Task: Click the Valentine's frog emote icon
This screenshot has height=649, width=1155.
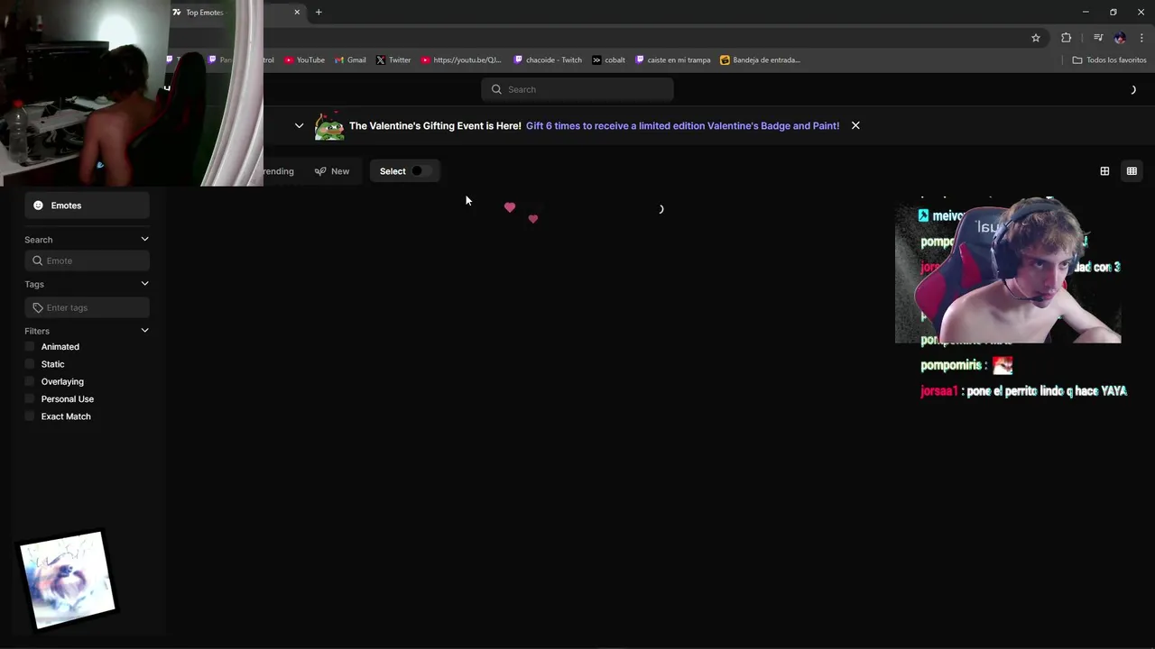Action: tap(329, 126)
